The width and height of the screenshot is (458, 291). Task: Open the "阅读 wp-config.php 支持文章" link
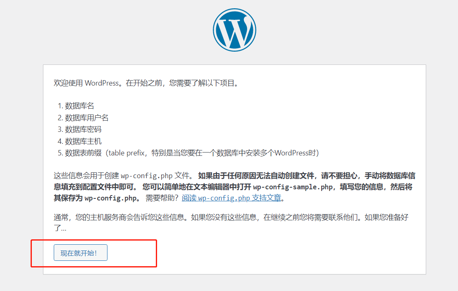click(x=231, y=198)
